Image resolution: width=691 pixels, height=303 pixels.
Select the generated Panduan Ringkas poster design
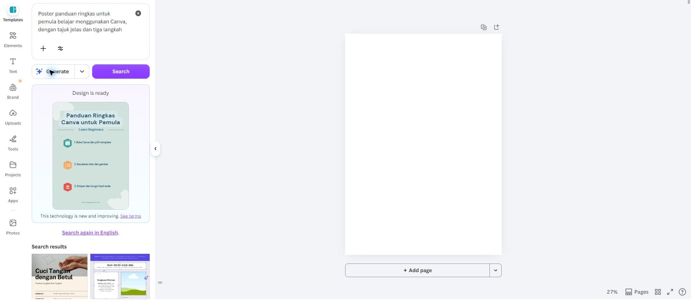(x=91, y=156)
